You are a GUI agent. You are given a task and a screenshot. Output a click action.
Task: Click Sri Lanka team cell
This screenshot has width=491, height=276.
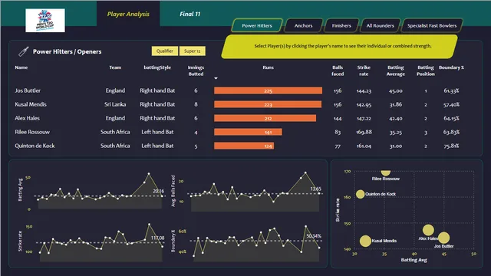coord(115,104)
